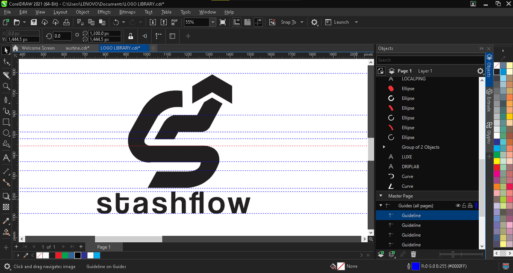
Task: Toggle layers and pages view in Objects
Action: coord(381,71)
